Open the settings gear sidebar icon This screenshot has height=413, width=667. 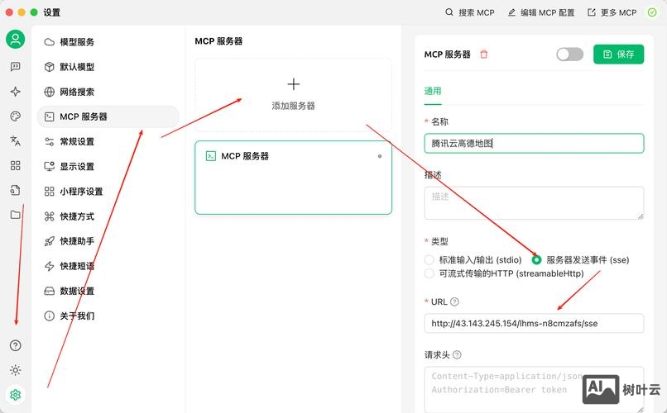click(x=16, y=395)
